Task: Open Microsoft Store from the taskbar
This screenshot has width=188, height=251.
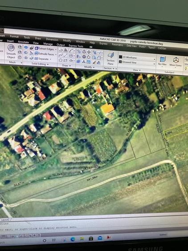Action: (x=91, y=239)
